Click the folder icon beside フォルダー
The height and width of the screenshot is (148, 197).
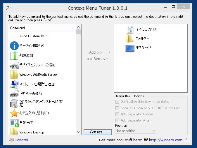coord(129,38)
